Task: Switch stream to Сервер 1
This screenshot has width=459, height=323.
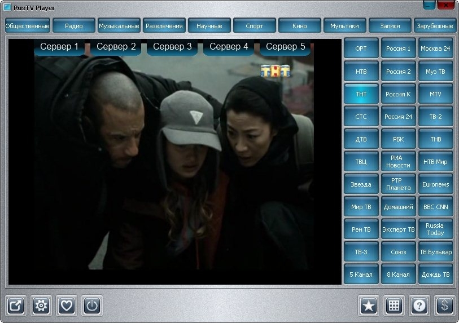Action: (x=59, y=47)
